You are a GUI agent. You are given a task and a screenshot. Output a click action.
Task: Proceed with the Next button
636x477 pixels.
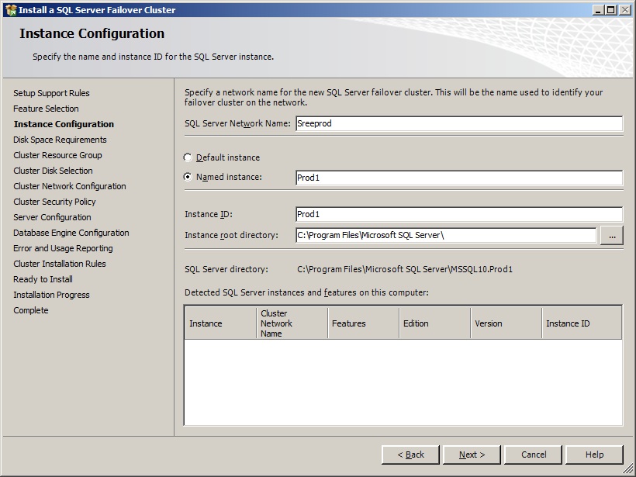point(472,455)
